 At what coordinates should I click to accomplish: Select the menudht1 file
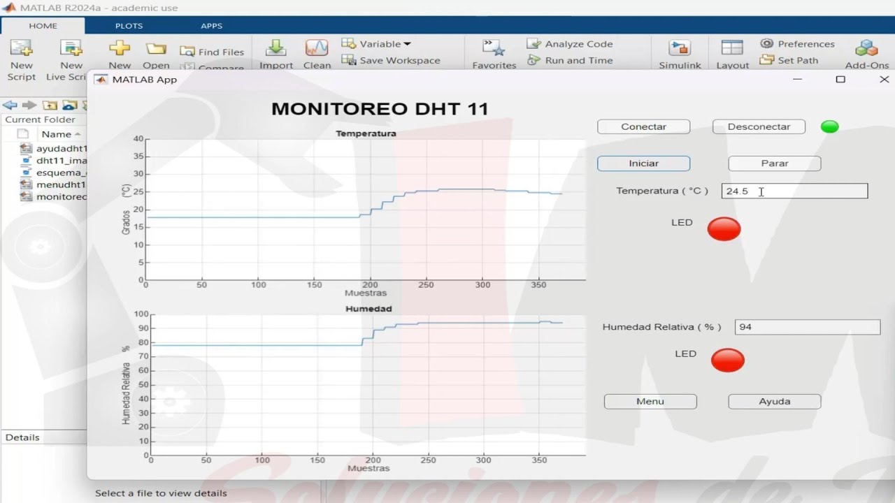pyautogui.click(x=54, y=184)
